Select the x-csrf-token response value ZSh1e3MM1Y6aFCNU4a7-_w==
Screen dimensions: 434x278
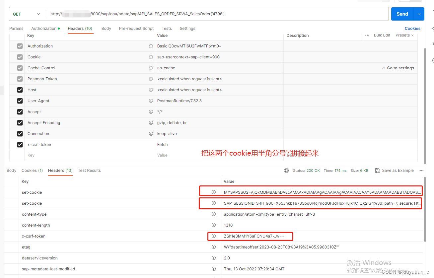[254, 236]
